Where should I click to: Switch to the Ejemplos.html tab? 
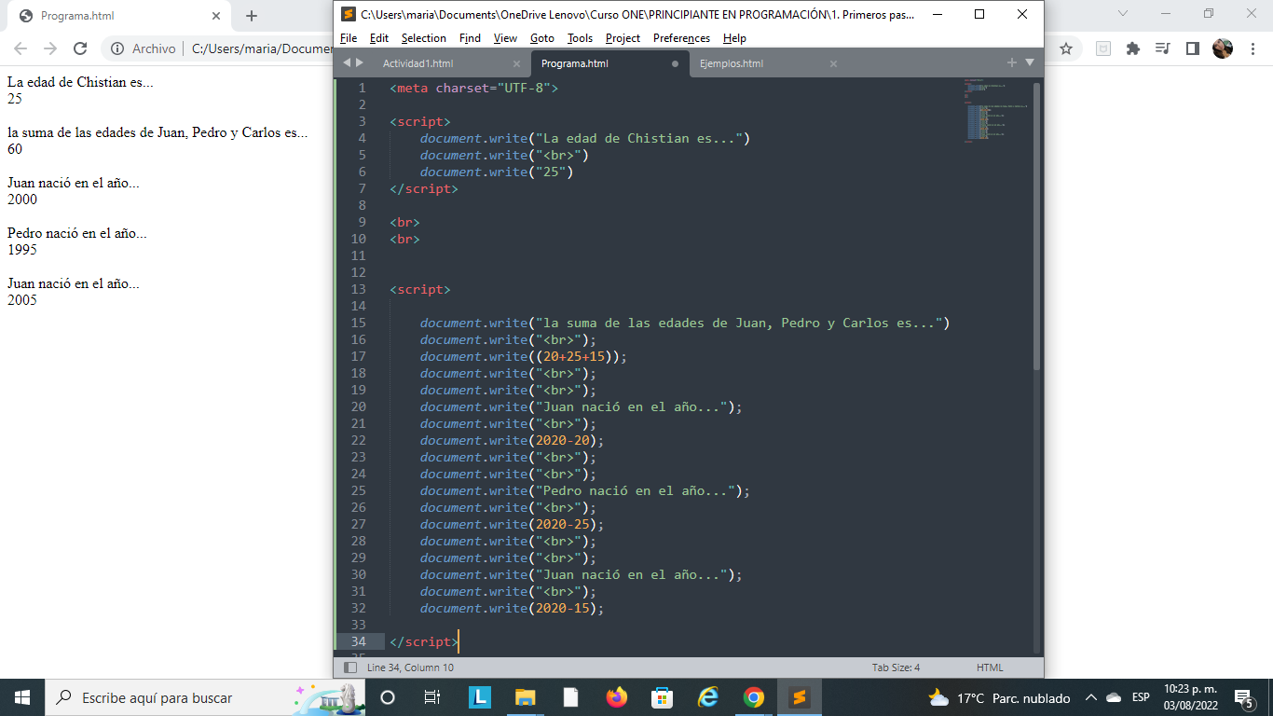tap(732, 63)
